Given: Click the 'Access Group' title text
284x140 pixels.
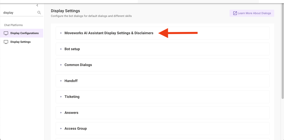Looking at the screenshot, I should (76, 128).
